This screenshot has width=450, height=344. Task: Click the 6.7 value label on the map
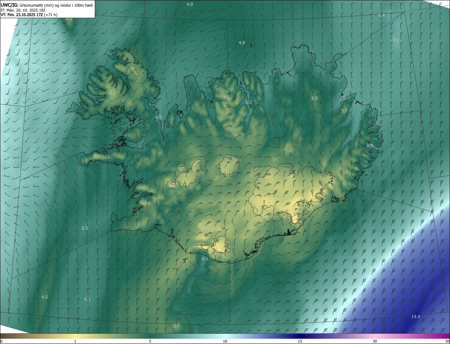point(249,102)
